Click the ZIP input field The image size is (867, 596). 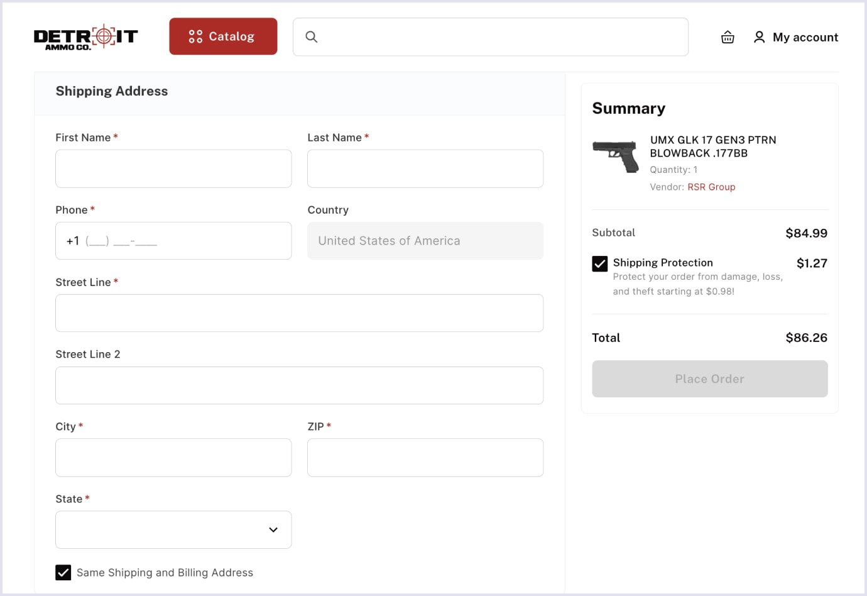[425, 458]
